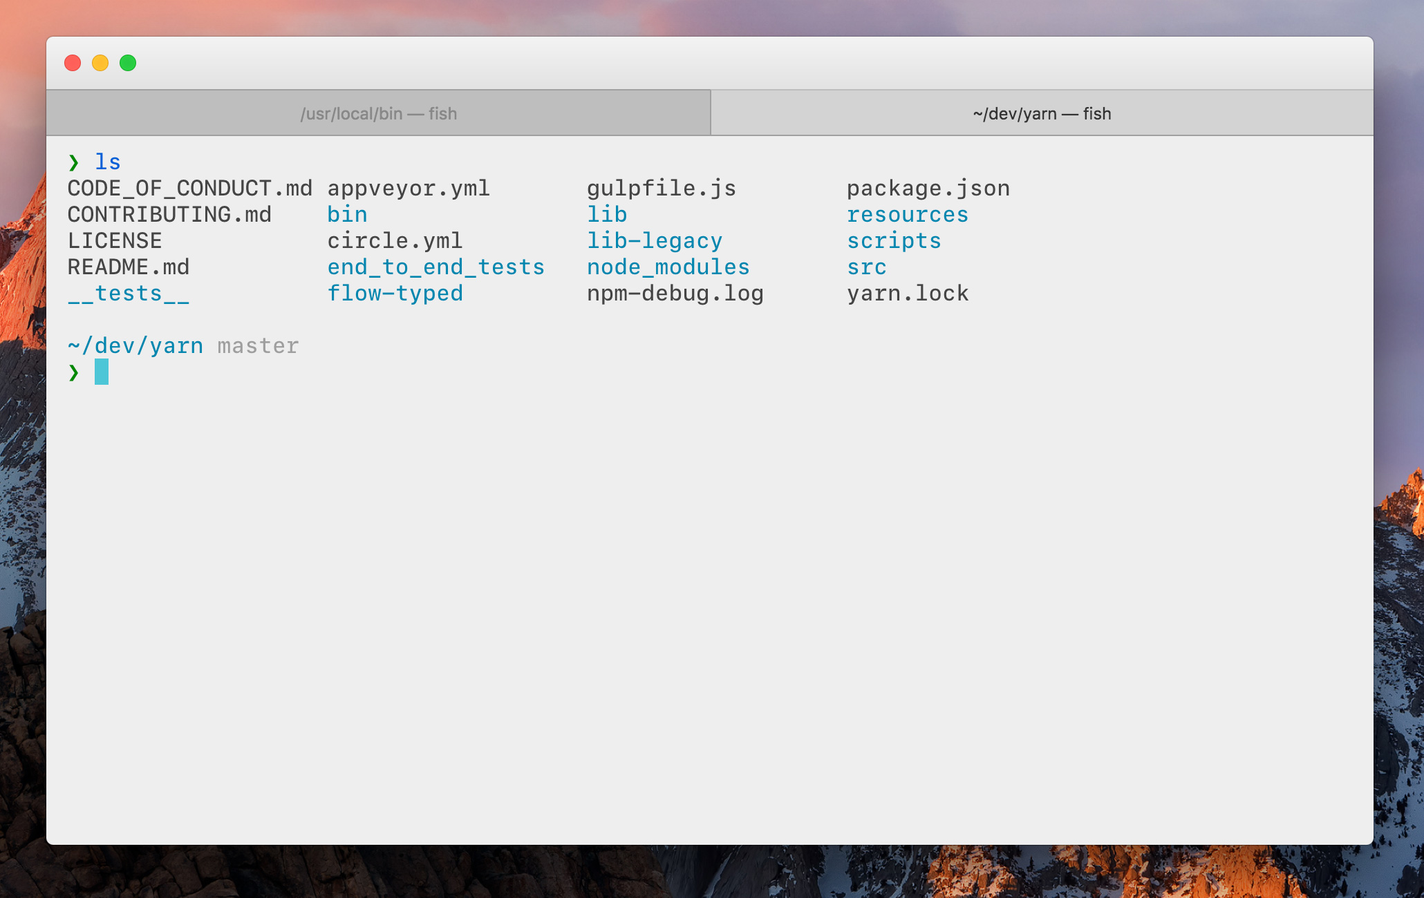Click the red close traffic light icon
Image resolution: width=1424 pixels, height=898 pixels.
[72, 63]
